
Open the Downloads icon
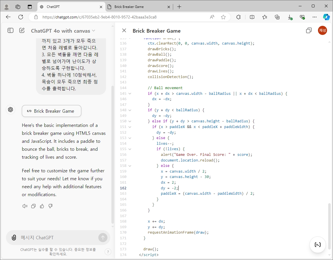click(290, 17)
